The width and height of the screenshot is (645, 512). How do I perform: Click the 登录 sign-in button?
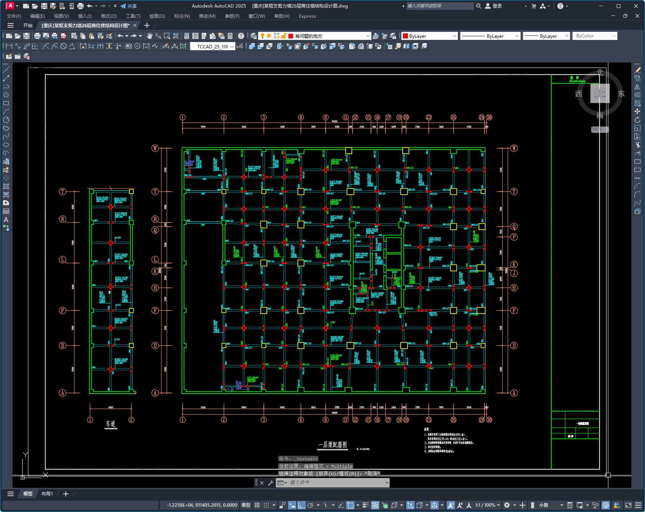(493, 6)
